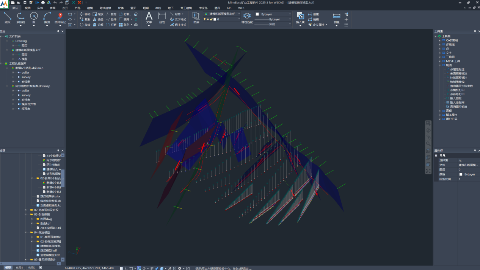Toggle the grid display in status bar
Viewport: 480px width, 270px height.
click(x=121, y=268)
